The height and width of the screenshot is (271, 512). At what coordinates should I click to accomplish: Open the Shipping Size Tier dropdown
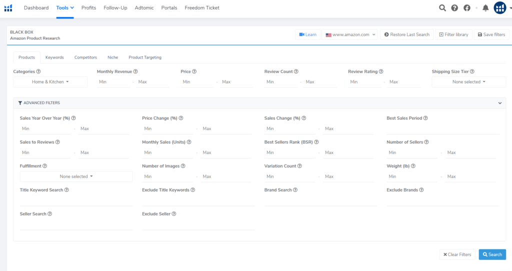pos(468,82)
